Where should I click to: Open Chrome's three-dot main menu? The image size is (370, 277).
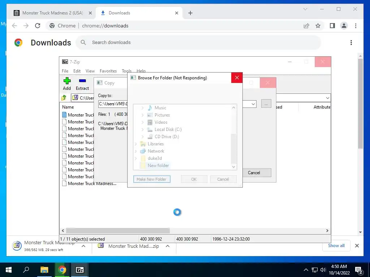(x=356, y=26)
